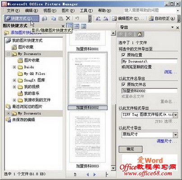Collapse the first My Documents tree node
The width and height of the screenshot is (182, 180).
click(8, 54)
